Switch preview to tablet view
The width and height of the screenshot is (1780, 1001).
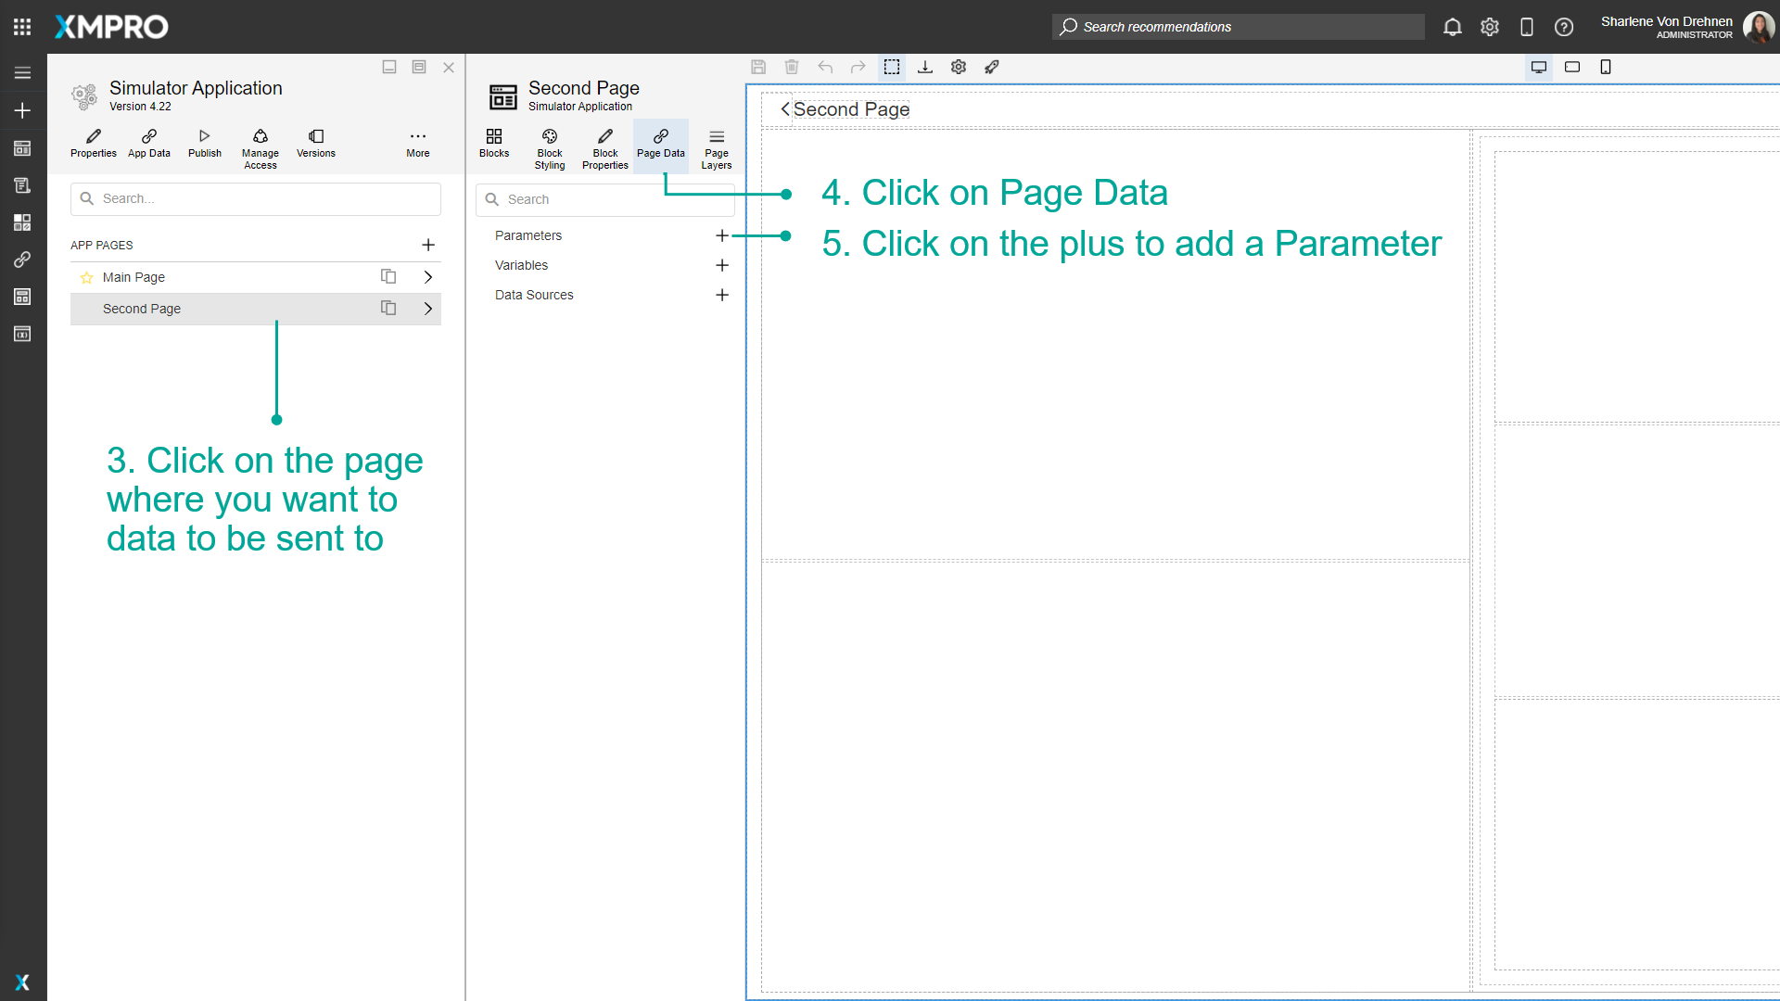1572,67
